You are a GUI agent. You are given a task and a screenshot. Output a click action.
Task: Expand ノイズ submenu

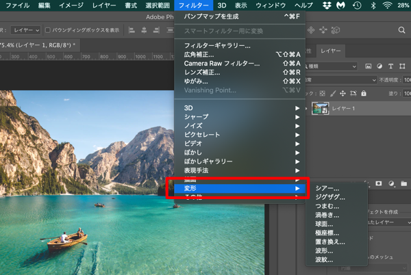240,126
